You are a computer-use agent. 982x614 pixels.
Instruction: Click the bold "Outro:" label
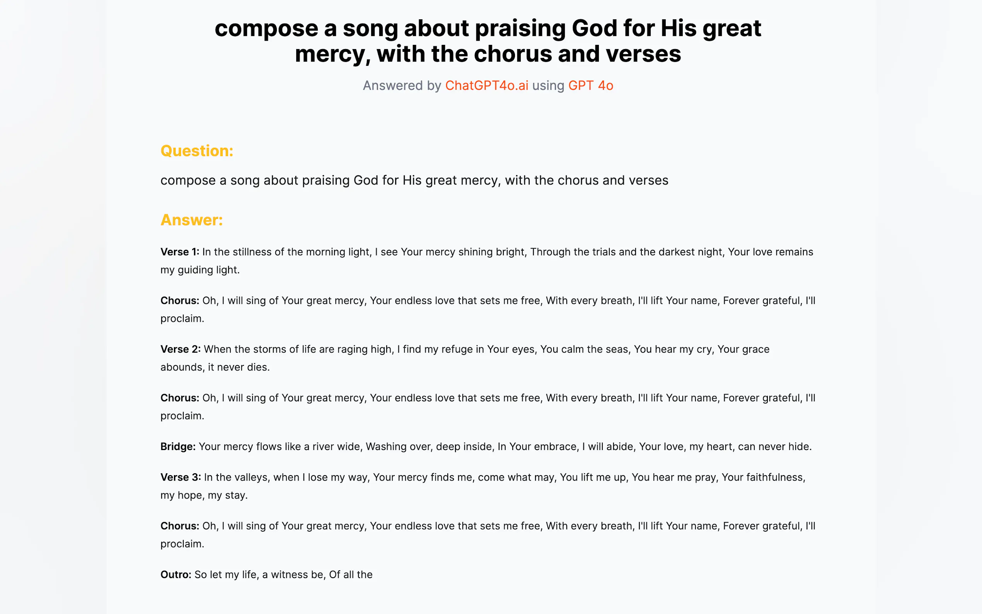[x=176, y=575]
